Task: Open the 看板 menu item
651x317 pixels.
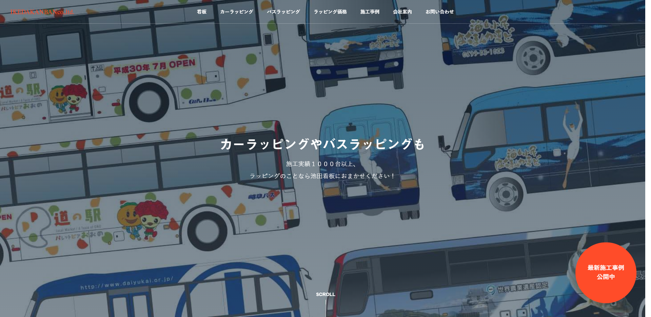Action: click(202, 12)
